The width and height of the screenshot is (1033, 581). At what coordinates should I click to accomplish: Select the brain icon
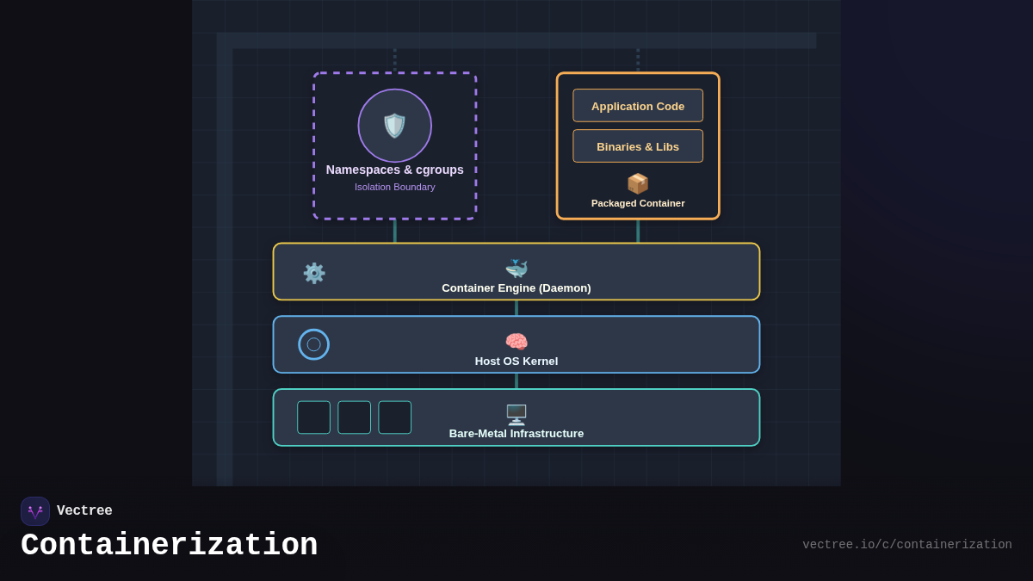point(516,342)
